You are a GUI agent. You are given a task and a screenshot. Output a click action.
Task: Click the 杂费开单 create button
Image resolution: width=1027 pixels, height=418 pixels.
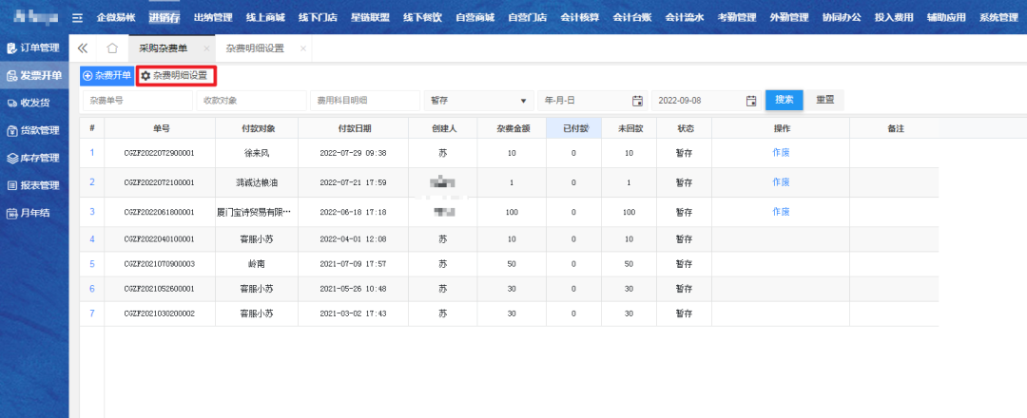107,75
